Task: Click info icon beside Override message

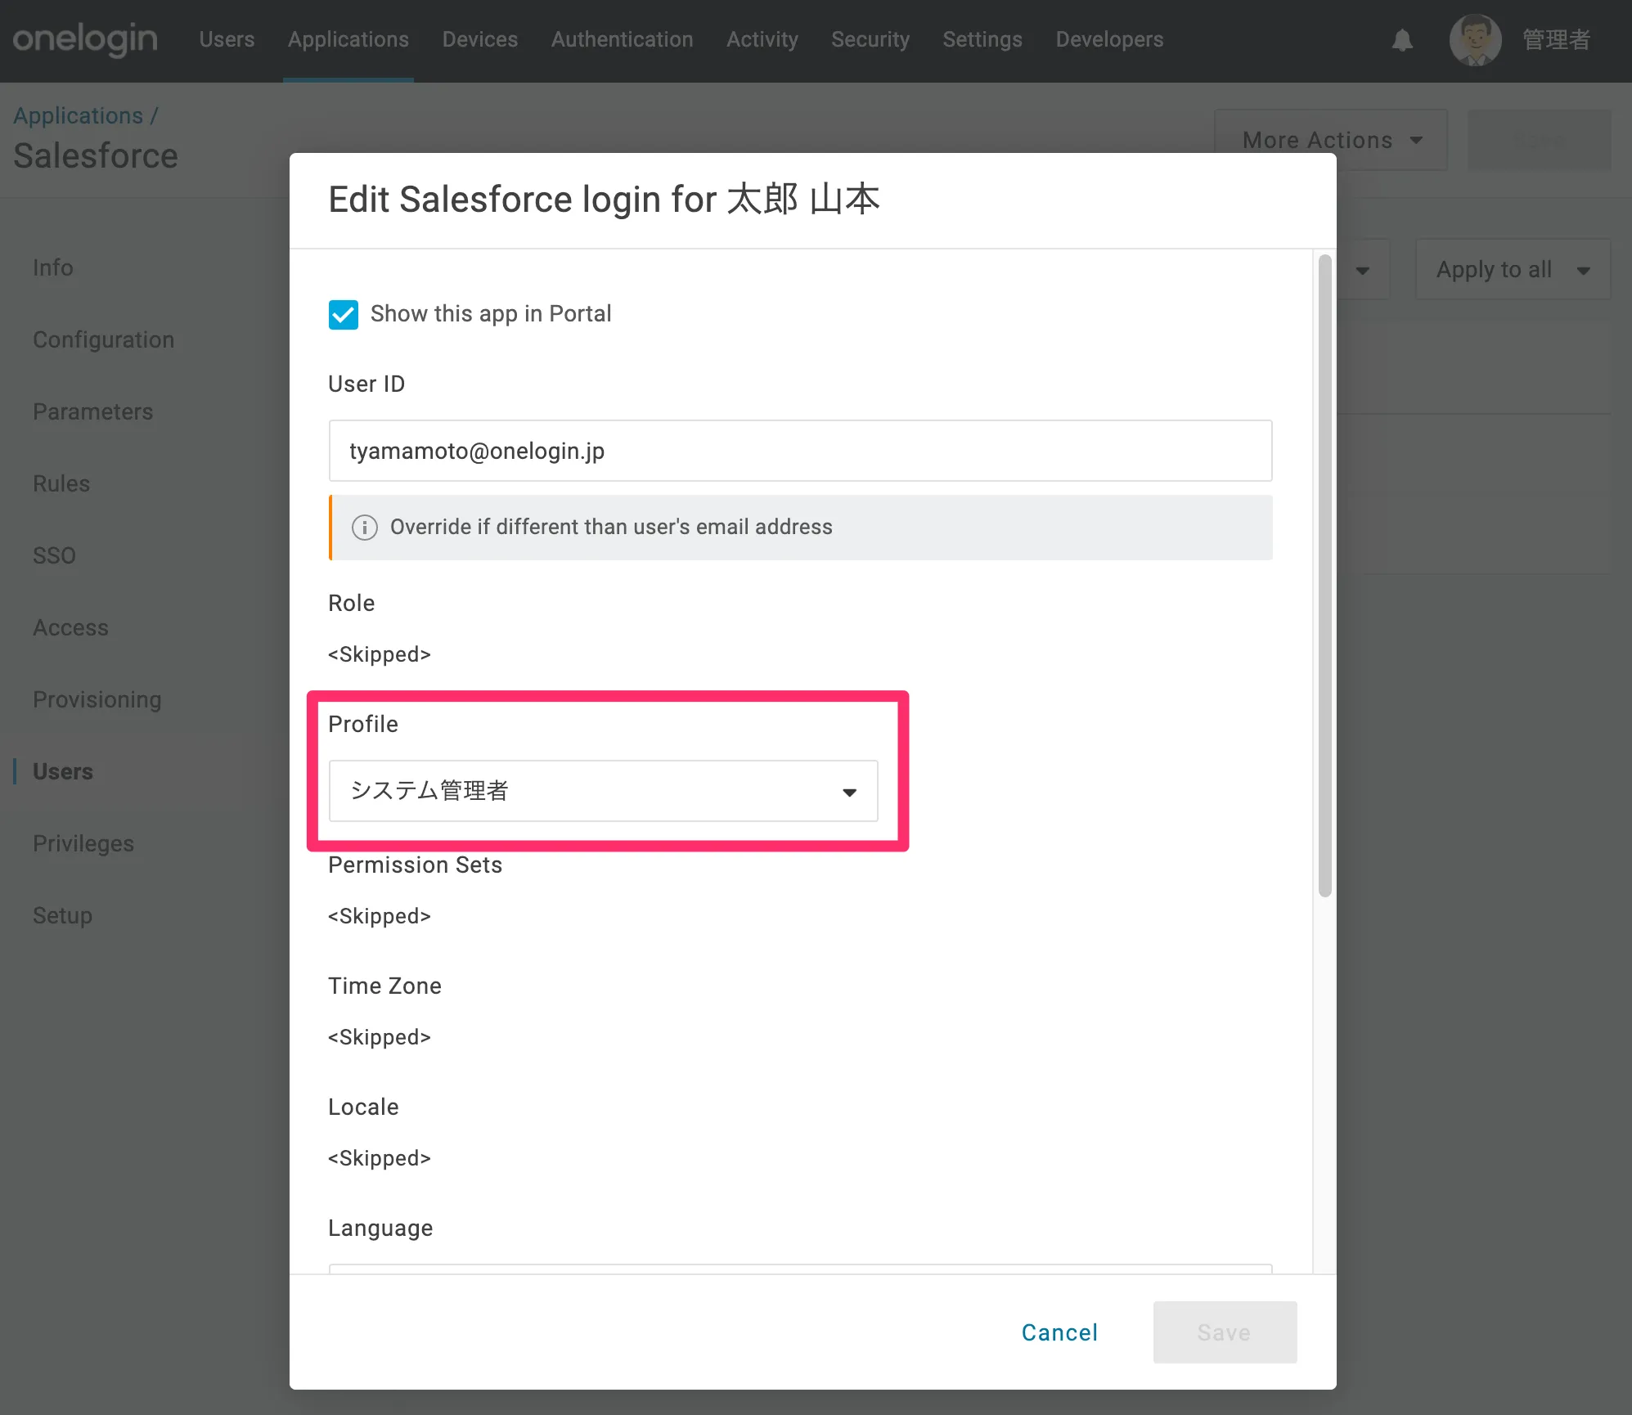Action: click(365, 528)
